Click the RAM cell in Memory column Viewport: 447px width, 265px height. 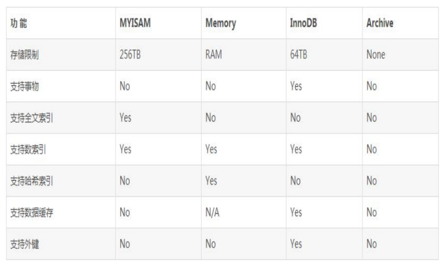coord(214,55)
